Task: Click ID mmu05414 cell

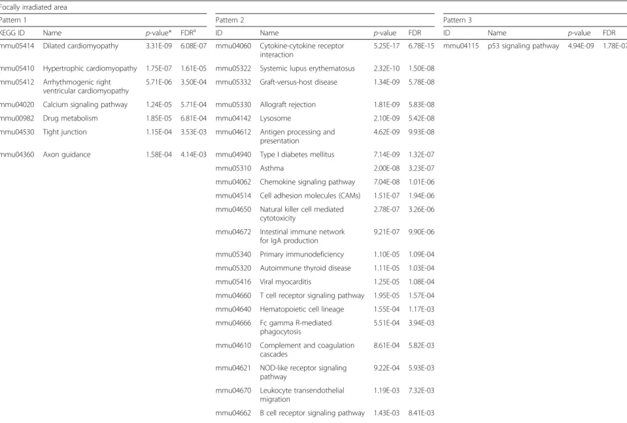Action: click(17, 46)
